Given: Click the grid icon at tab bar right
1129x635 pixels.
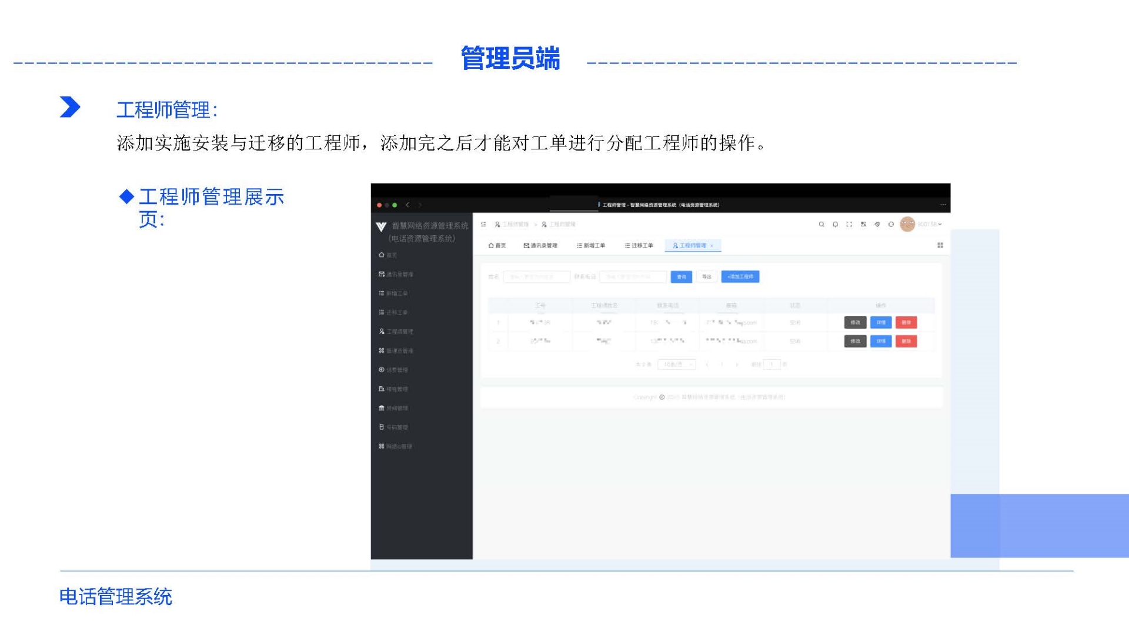Looking at the screenshot, I should pyautogui.click(x=940, y=246).
